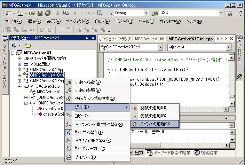The width and height of the screenshot is (245, 165).
Task: Select the CMFCActiveX1App class item
Action: click(47, 70)
